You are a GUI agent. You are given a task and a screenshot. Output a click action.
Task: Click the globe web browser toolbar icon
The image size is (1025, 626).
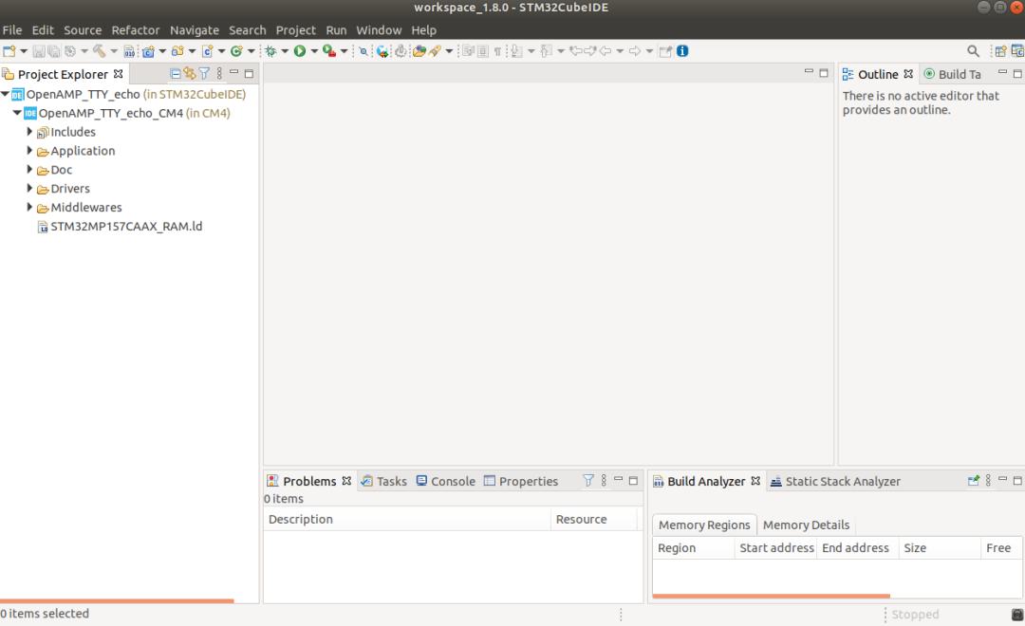[x=382, y=51]
